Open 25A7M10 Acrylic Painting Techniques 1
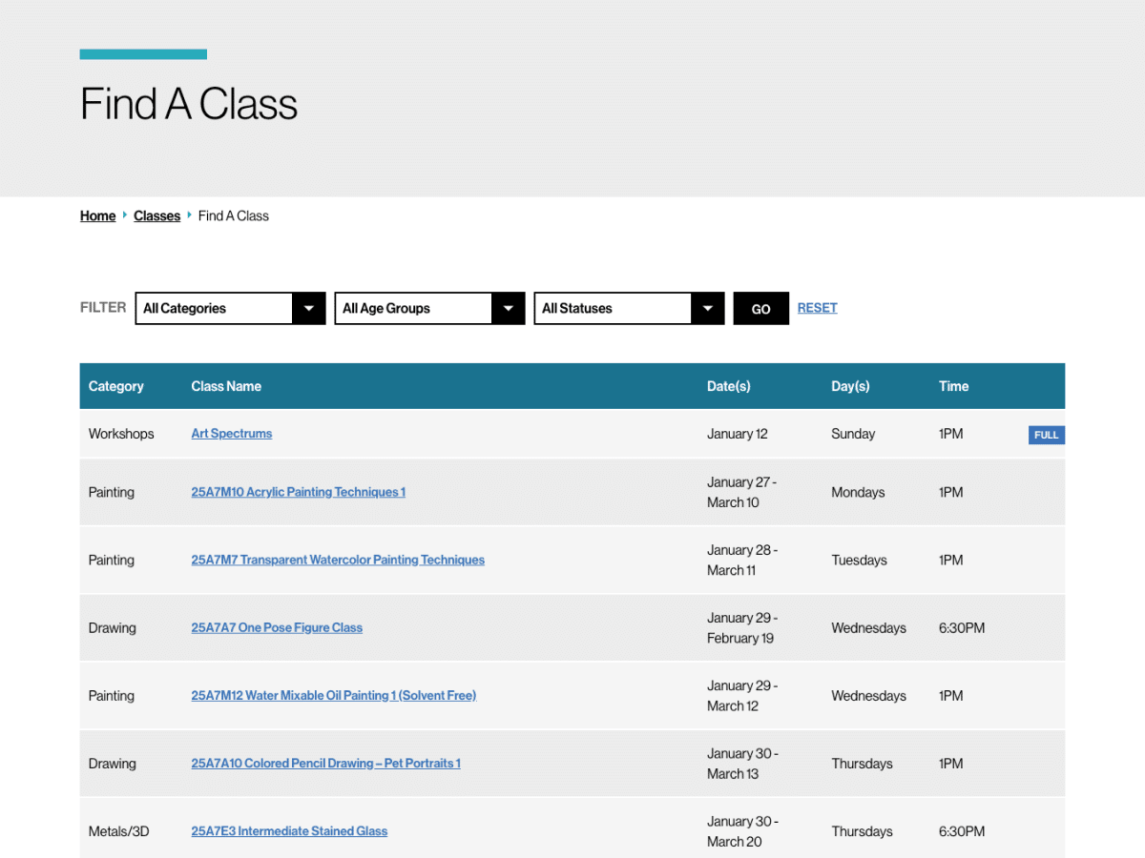Image resolution: width=1145 pixels, height=858 pixels. point(298,493)
